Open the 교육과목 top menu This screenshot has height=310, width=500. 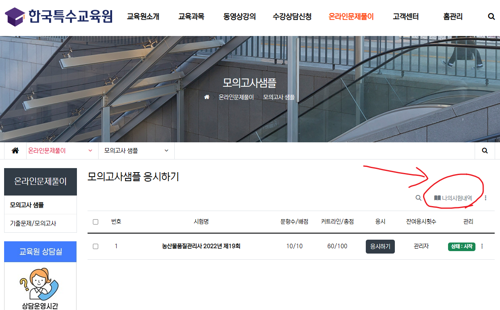click(x=191, y=17)
